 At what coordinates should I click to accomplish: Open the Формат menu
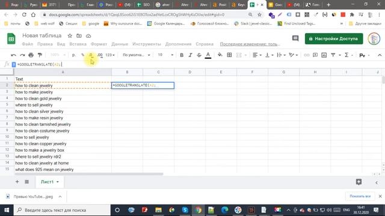click(x=99, y=44)
